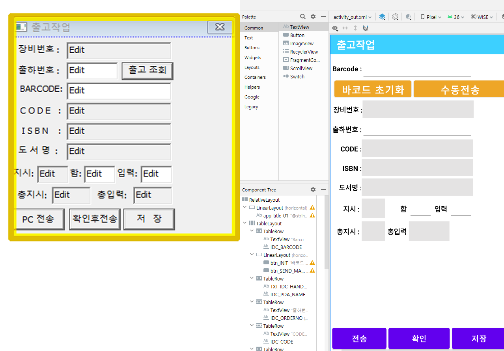Click the purple 저장 button
This screenshot has height=351, width=504.
click(478, 338)
